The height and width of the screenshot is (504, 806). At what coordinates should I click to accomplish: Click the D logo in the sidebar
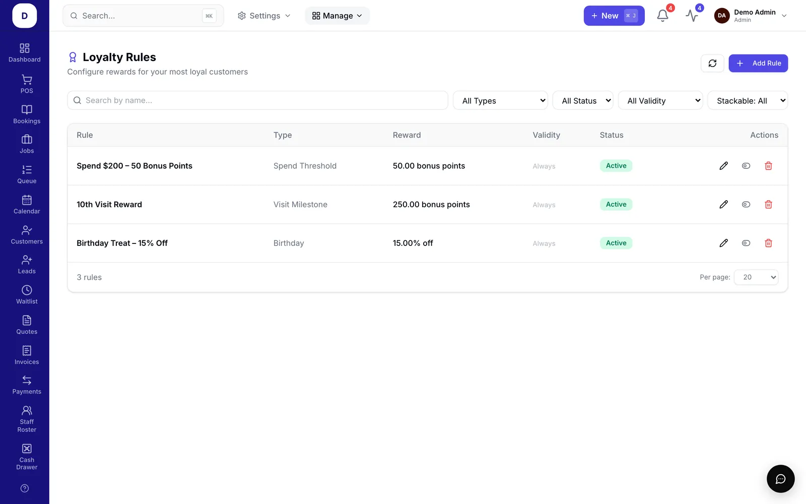(x=25, y=16)
